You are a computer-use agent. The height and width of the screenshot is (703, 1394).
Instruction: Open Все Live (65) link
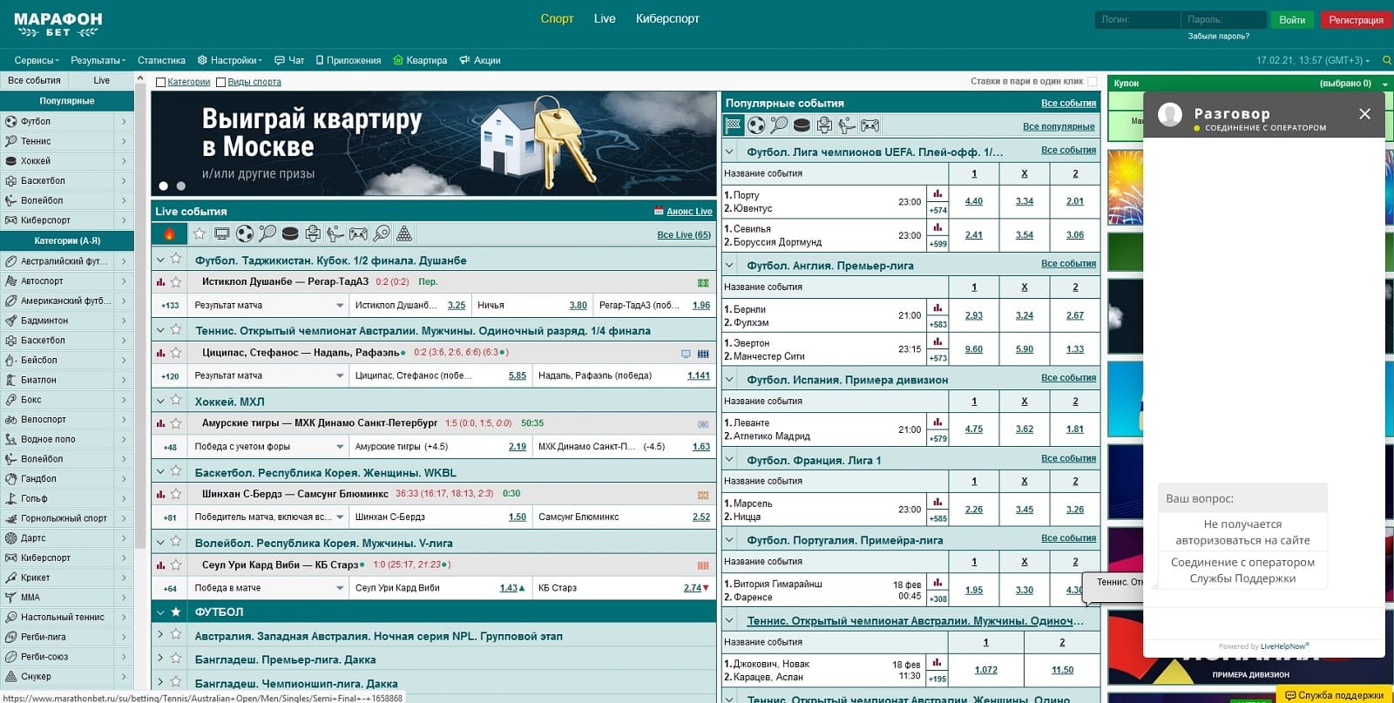point(684,234)
